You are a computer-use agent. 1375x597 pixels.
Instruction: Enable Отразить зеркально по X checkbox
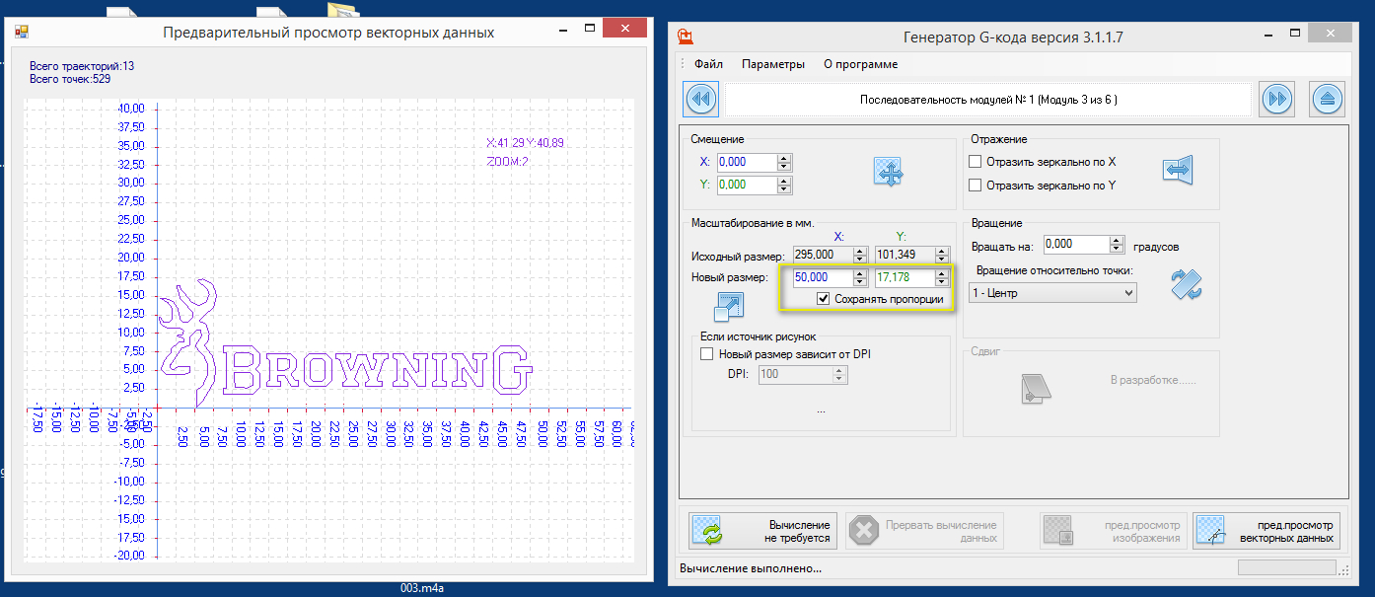976,162
